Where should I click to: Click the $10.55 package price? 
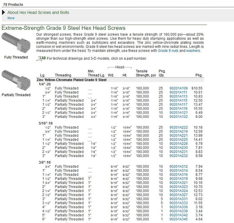(197, 88)
